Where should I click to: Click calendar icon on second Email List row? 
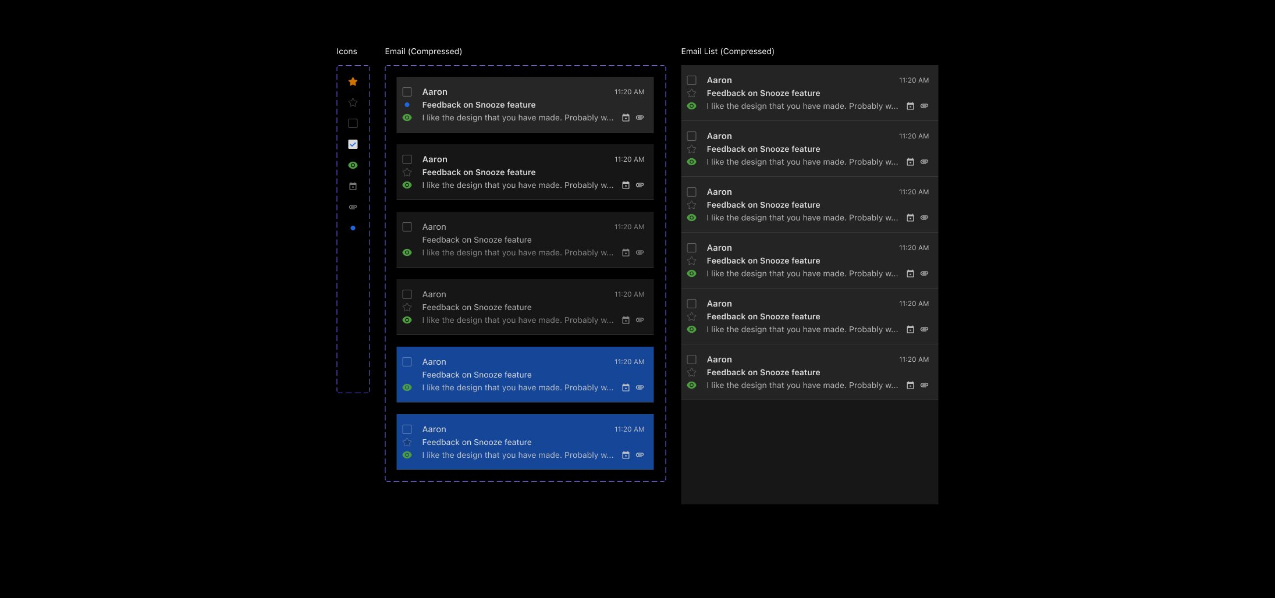click(910, 162)
